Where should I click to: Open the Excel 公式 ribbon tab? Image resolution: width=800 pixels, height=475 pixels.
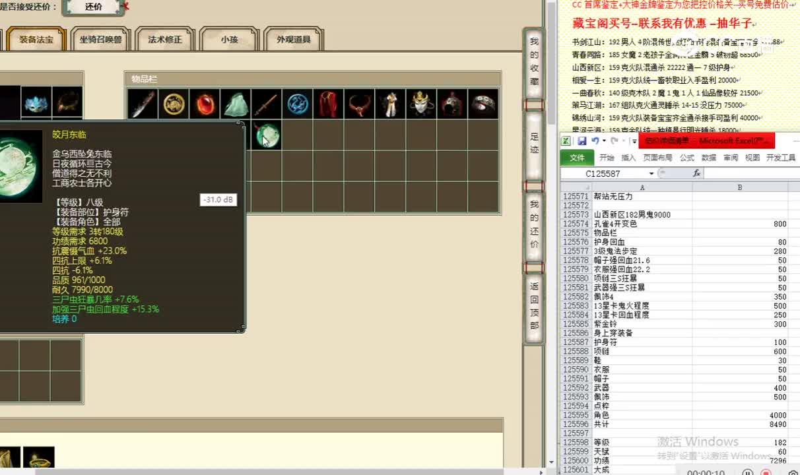coord(687,158)
